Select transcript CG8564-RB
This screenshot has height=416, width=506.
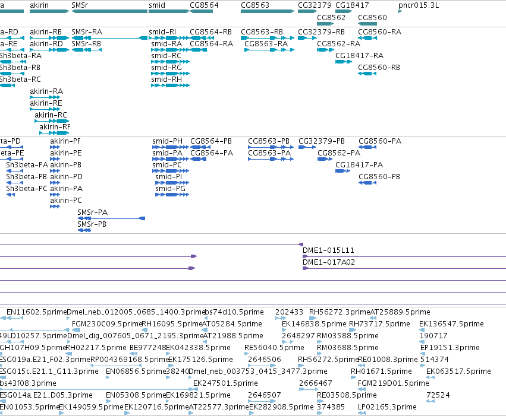pos(210,32)
